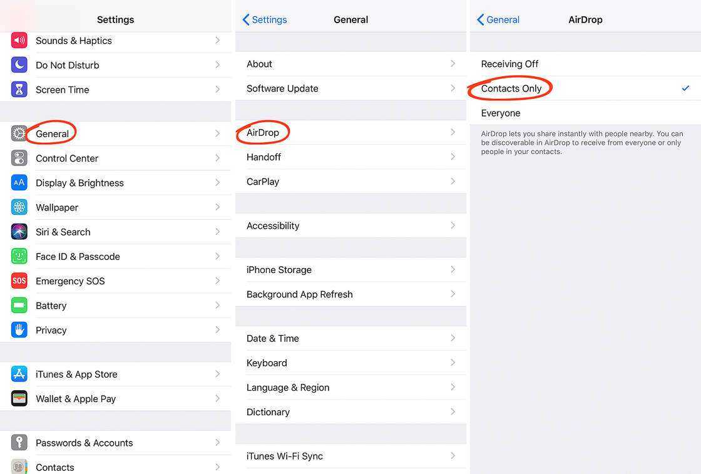Open Date & Time settings
This screenshot has height=474, width=701.
tap(273, 338)
